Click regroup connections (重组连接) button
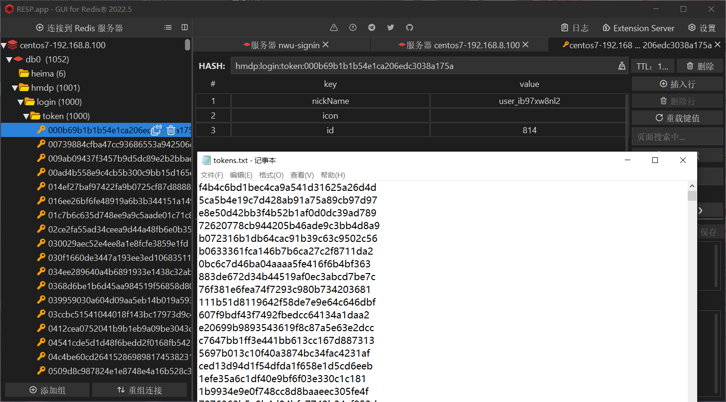The image size is (726, 402). (140, 390)
